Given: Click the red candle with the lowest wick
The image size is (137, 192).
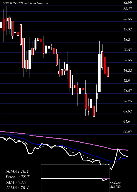Looking at the screenshot, I should pyautogui.click(x=94, y=111).
